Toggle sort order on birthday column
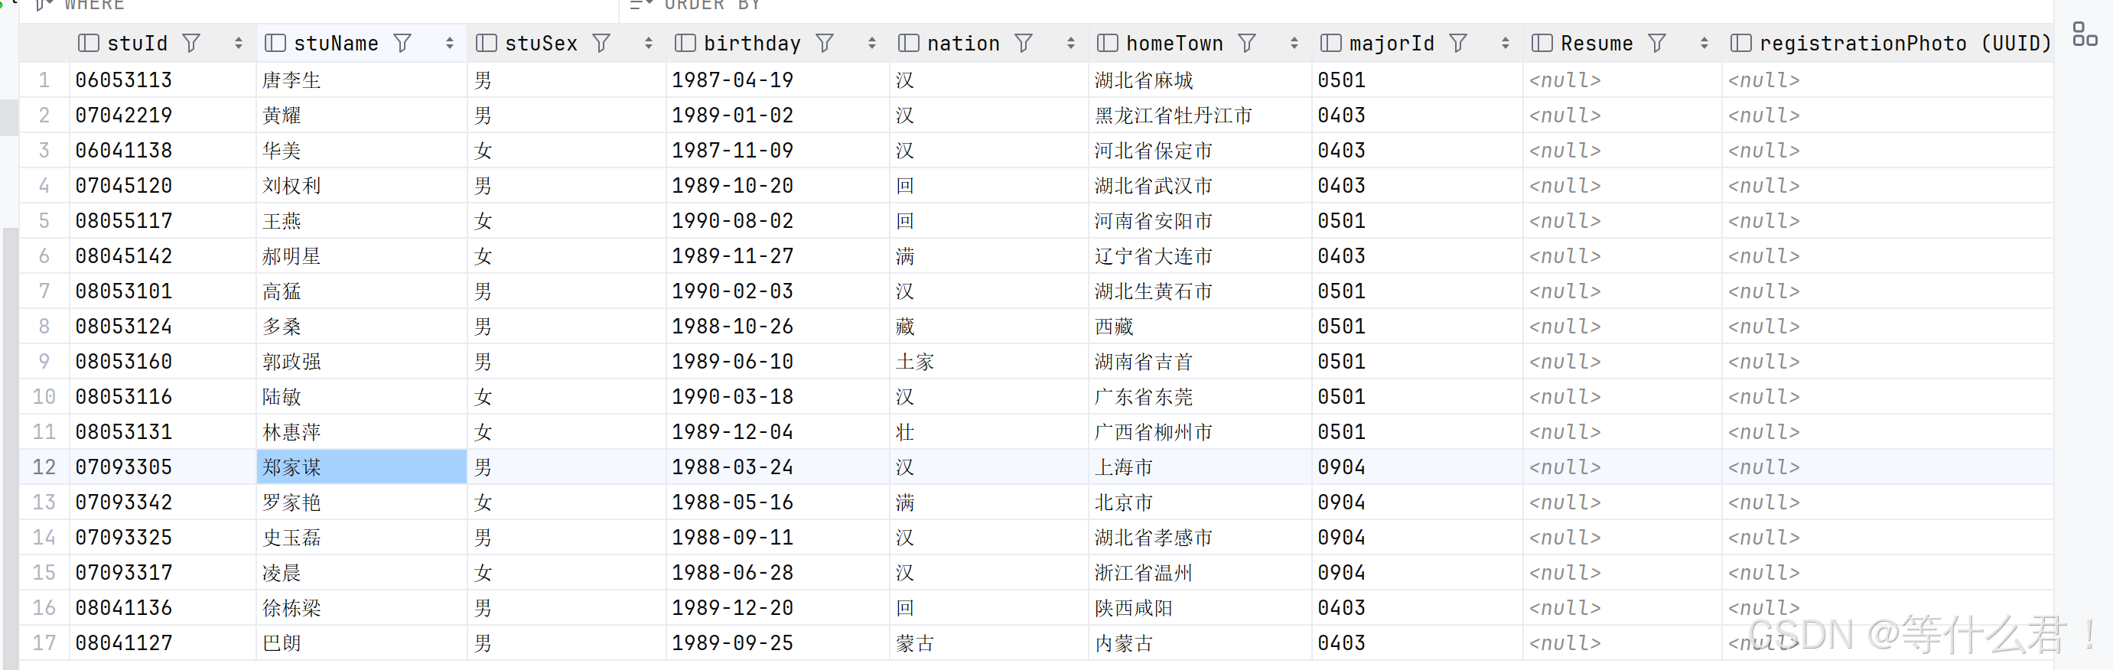The image size is (2113, 670). [872, 43]
